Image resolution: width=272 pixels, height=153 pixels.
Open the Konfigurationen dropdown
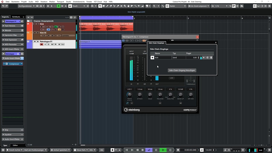pos(26,6)
